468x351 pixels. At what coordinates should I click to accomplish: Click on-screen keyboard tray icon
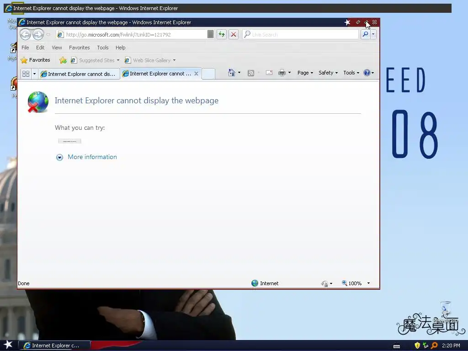tap(397, 346)
